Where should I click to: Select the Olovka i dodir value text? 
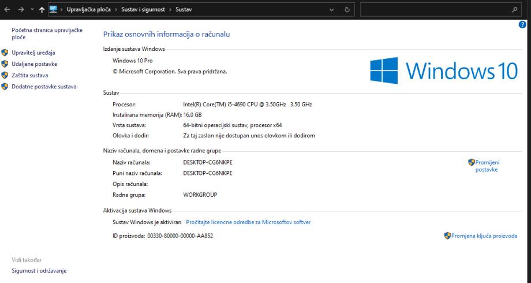coord(249,136)
